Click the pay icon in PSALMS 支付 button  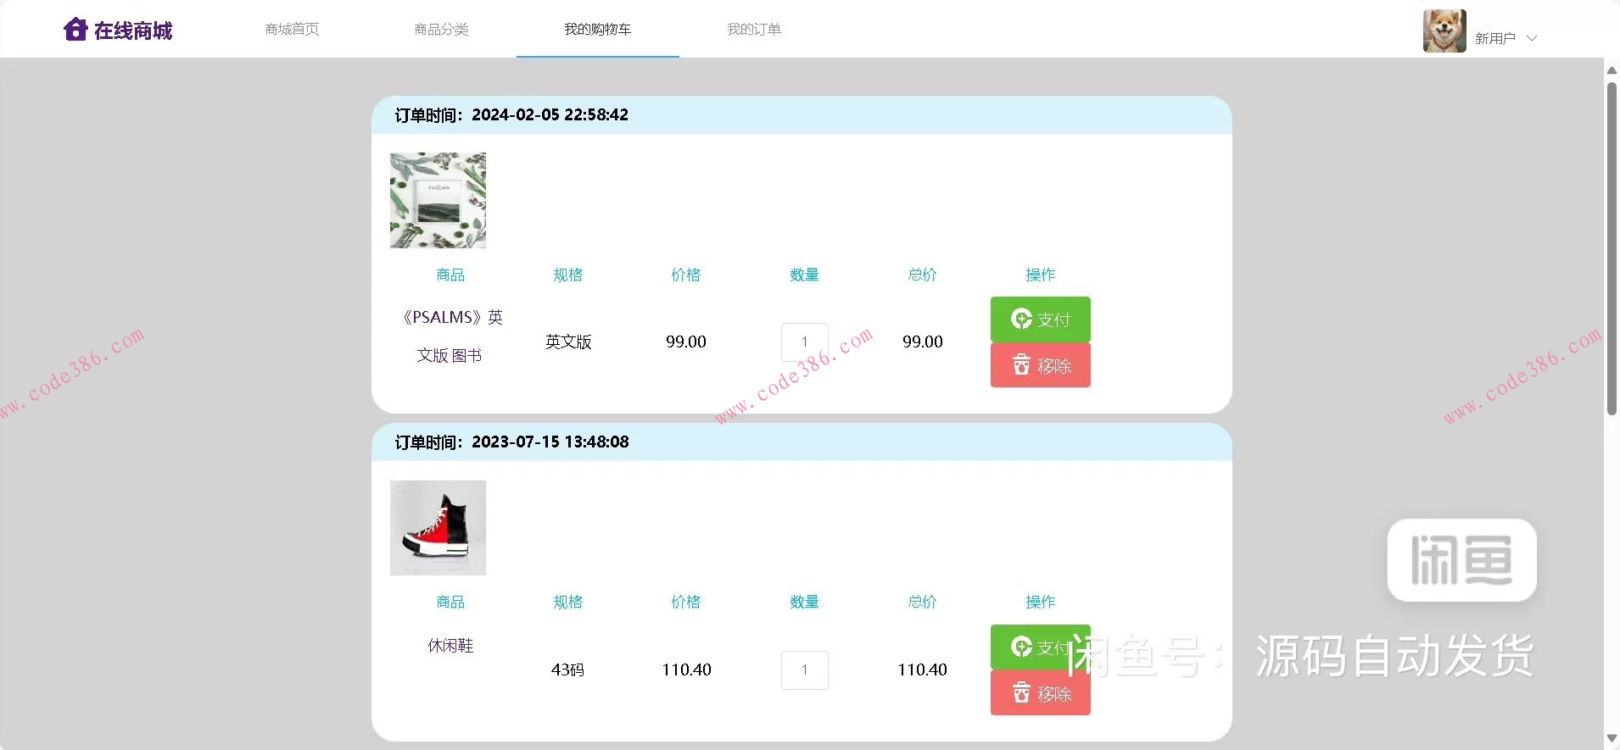(x=1021, y=319)
